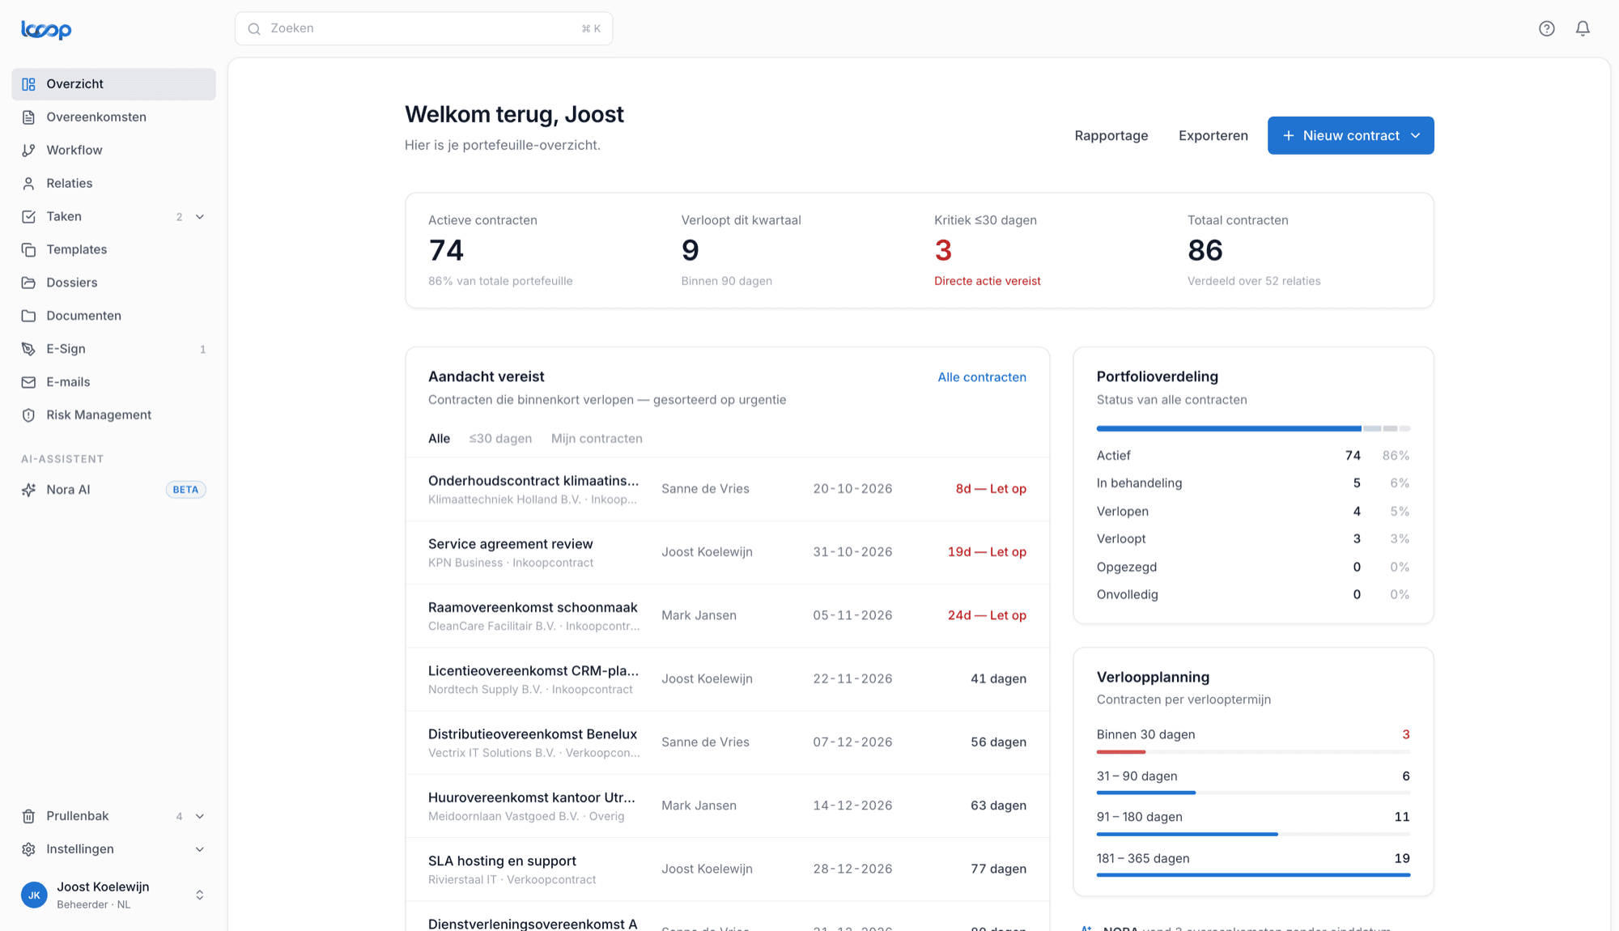Screen dimensions: 1619x931
Task: Click the E-mails envelope icon
Action: 28,382
